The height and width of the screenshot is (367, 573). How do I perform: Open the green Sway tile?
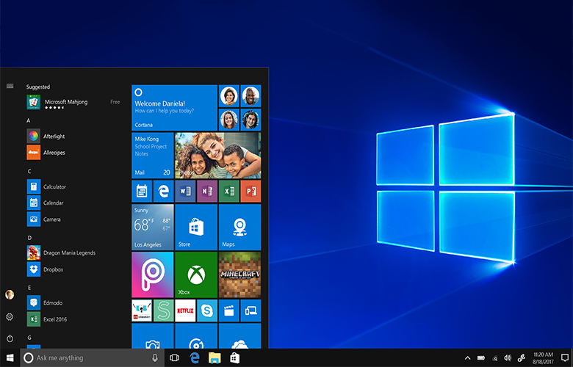pos(163,310)
